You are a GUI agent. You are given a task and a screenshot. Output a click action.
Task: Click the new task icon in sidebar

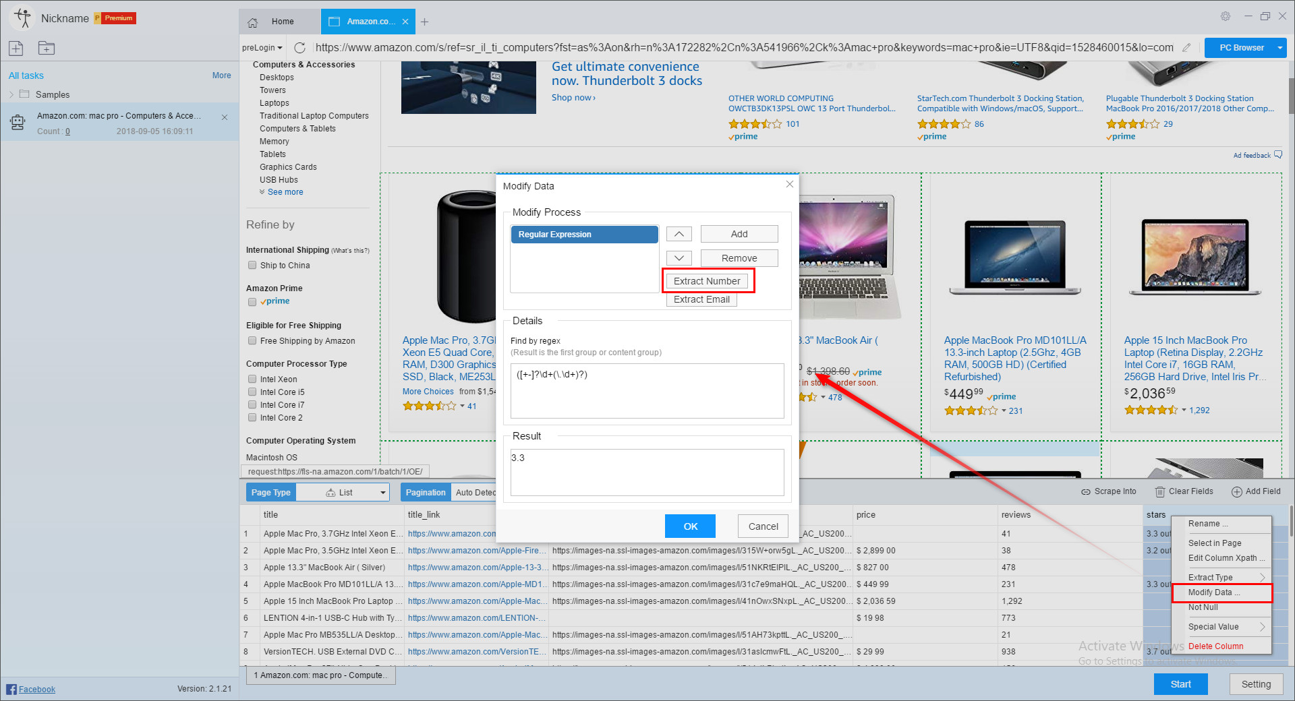(16, 48)
